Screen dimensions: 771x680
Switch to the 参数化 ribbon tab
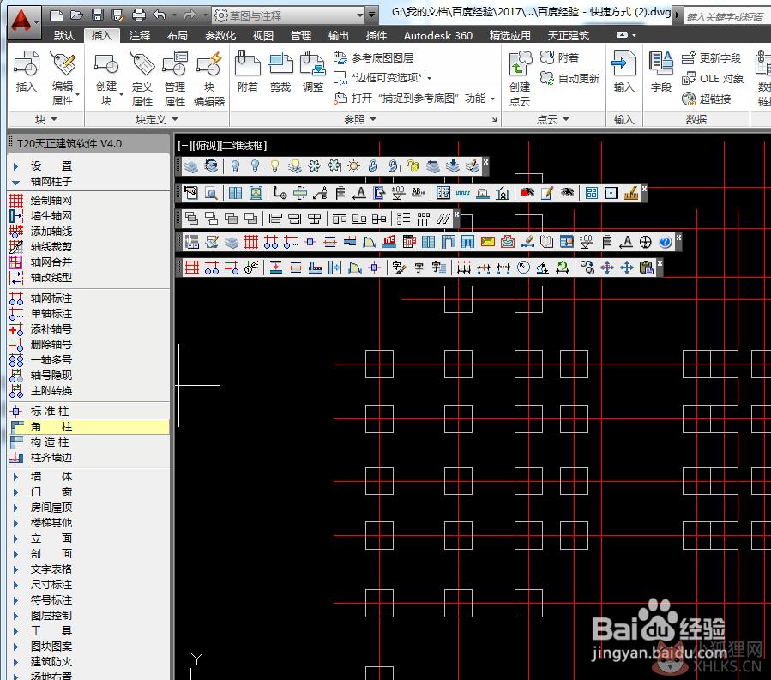[220, 35]
